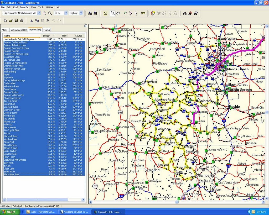
Task: Click the Zoom Out magnifier icon
Action: click(50, 13)
